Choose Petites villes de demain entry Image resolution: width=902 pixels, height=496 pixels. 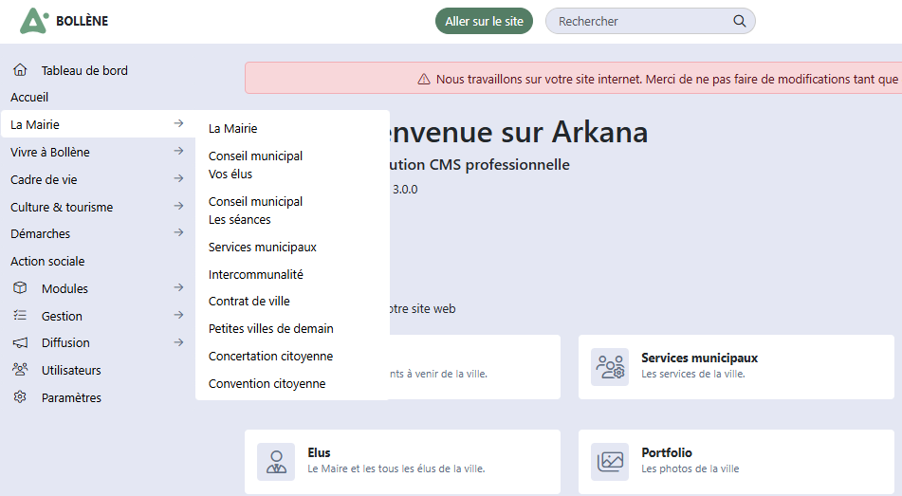point(271,328)
